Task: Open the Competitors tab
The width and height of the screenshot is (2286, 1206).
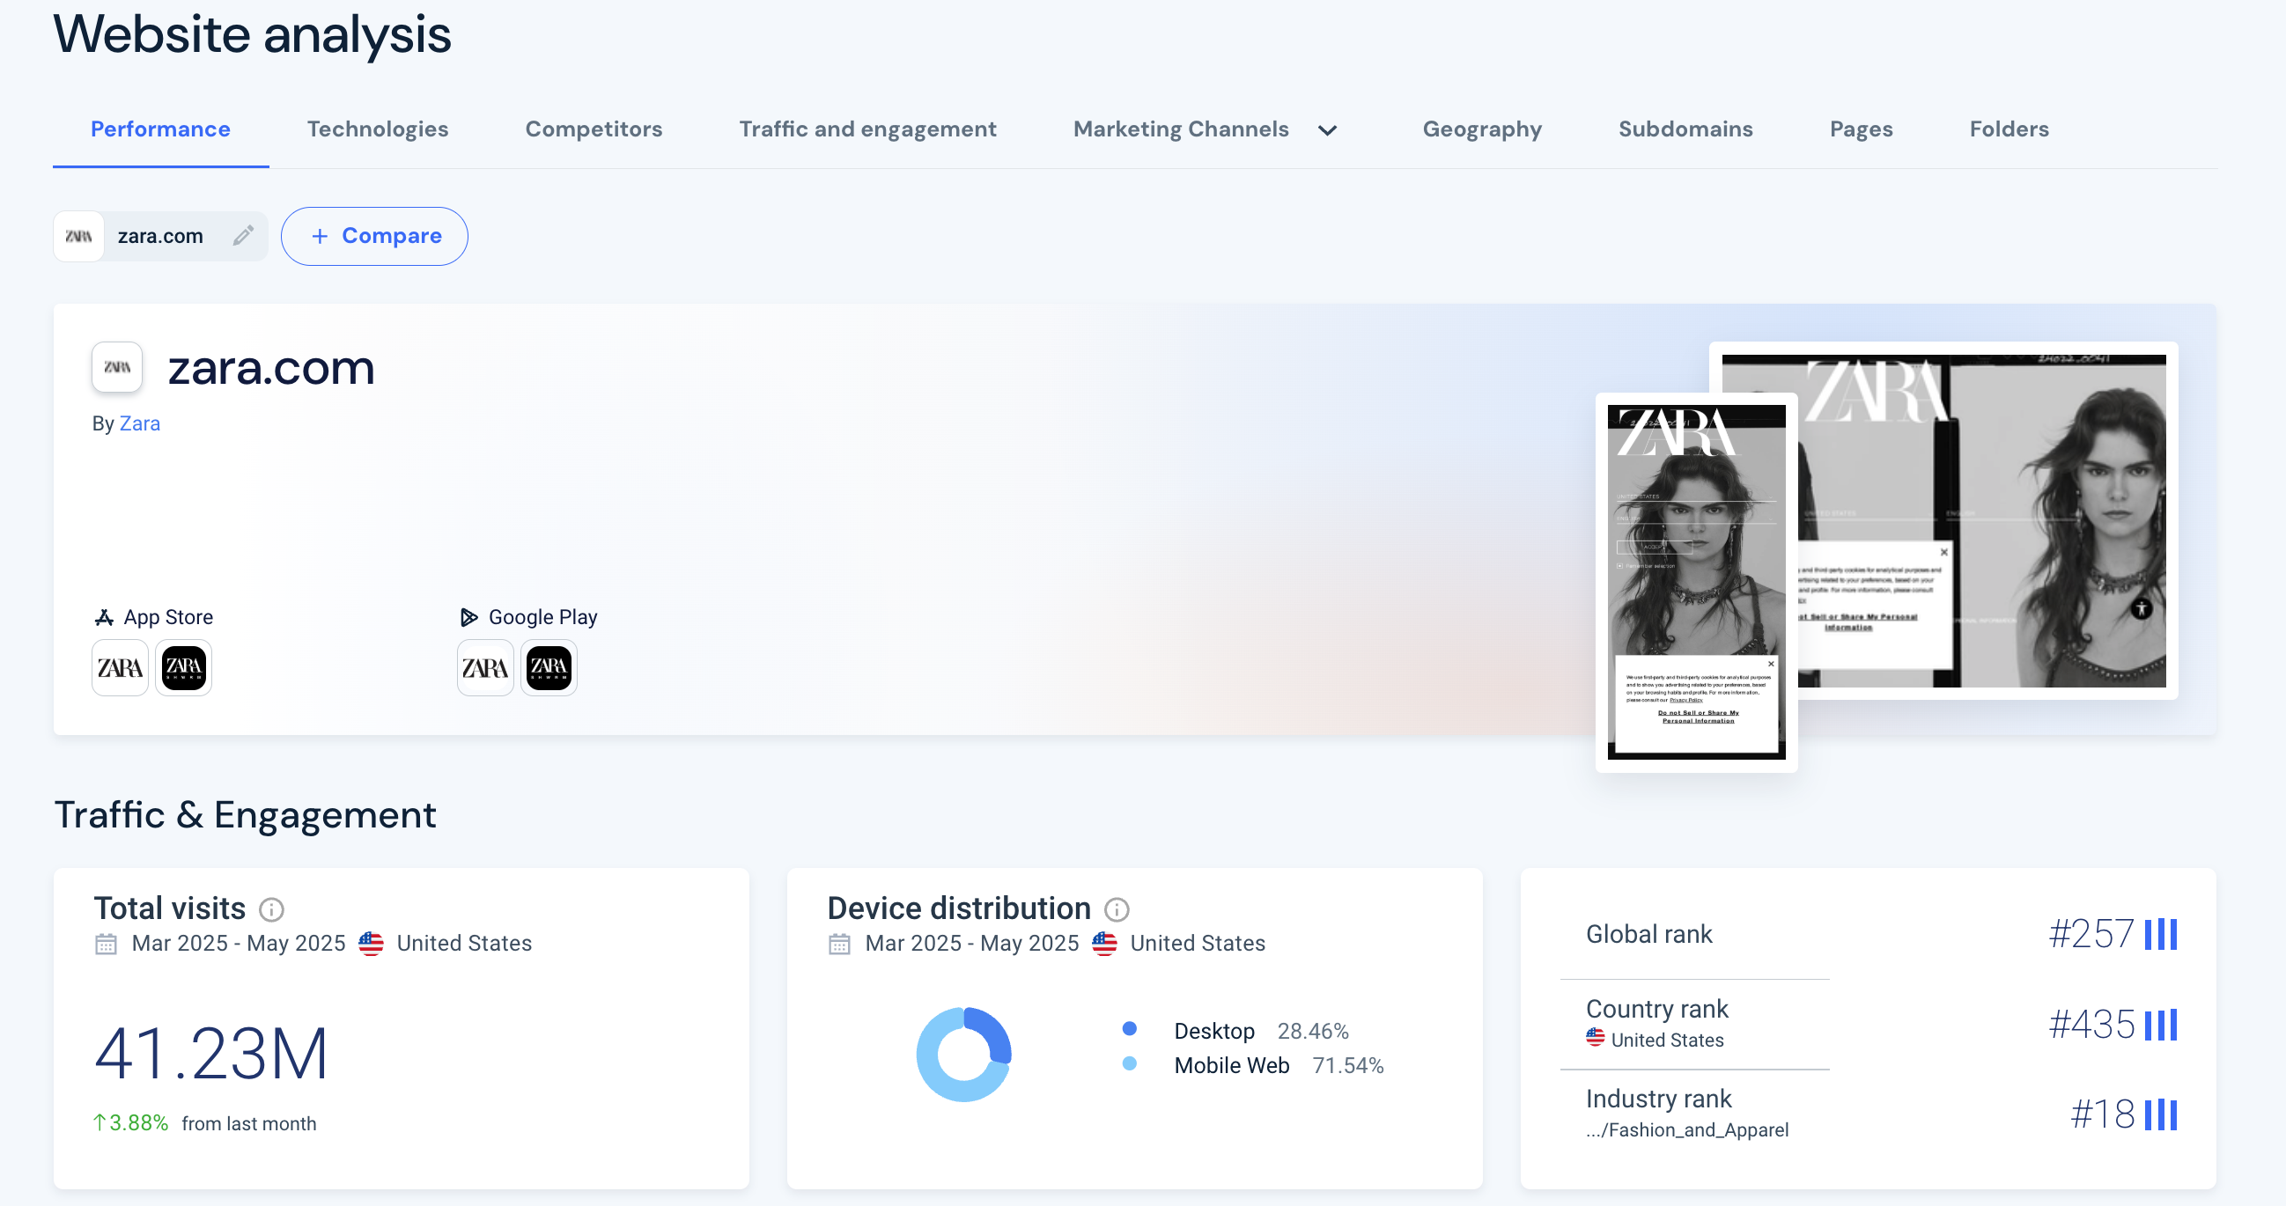Action: click(594, 129)
